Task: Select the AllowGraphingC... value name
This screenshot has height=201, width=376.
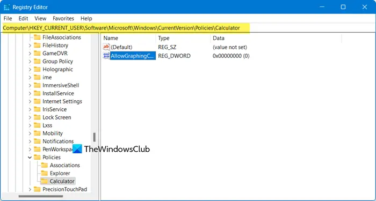Action: tap(133, 56)
